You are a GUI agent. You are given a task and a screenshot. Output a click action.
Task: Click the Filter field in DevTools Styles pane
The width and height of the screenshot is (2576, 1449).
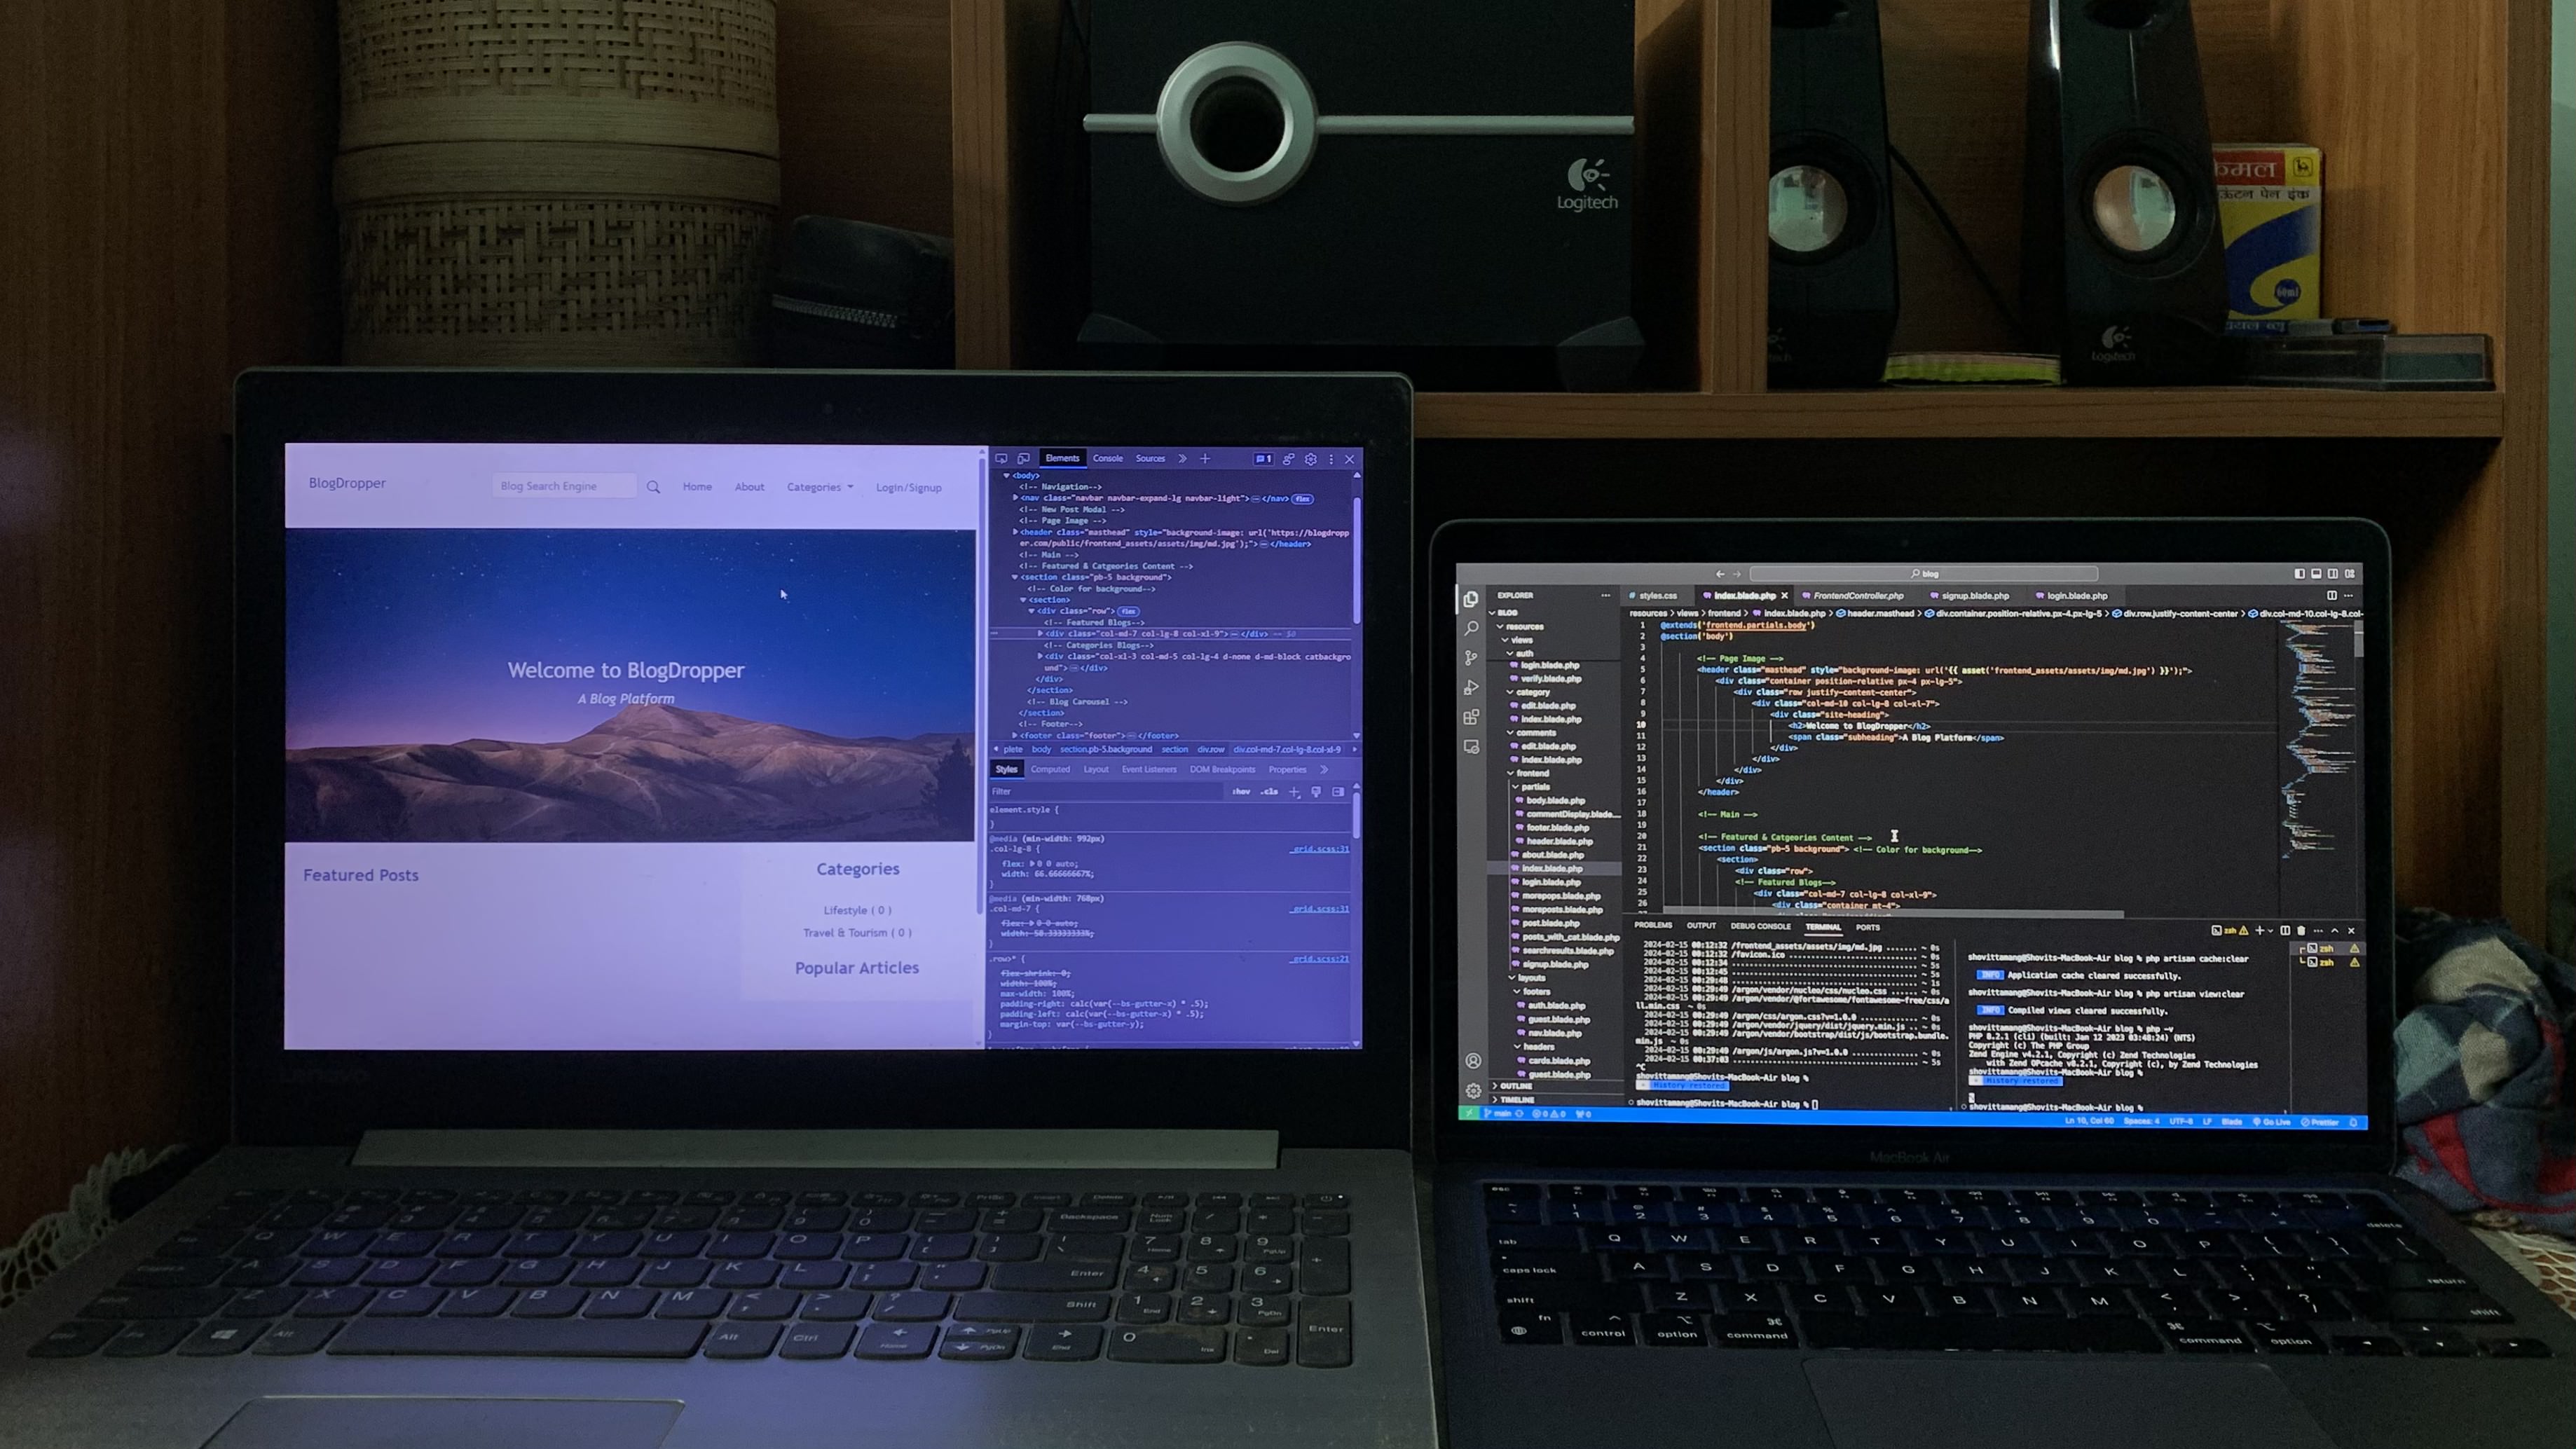point(1105,792)
